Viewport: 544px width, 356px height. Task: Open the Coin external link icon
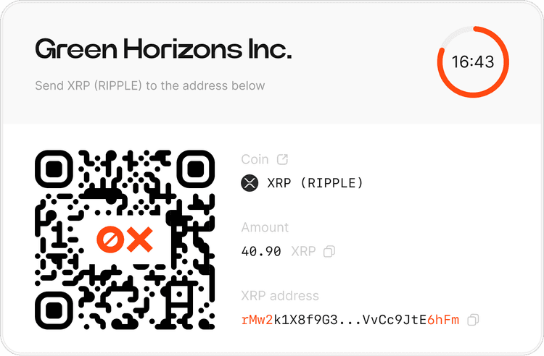coord(282,159)
